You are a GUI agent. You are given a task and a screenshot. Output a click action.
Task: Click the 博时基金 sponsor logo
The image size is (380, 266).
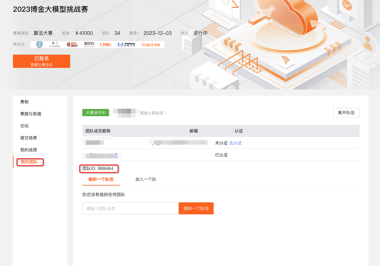(x=89, y=45)
